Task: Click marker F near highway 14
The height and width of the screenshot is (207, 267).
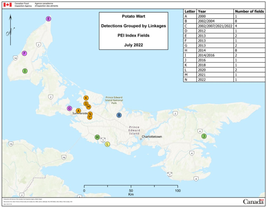Action: click(x=24, y=54)
